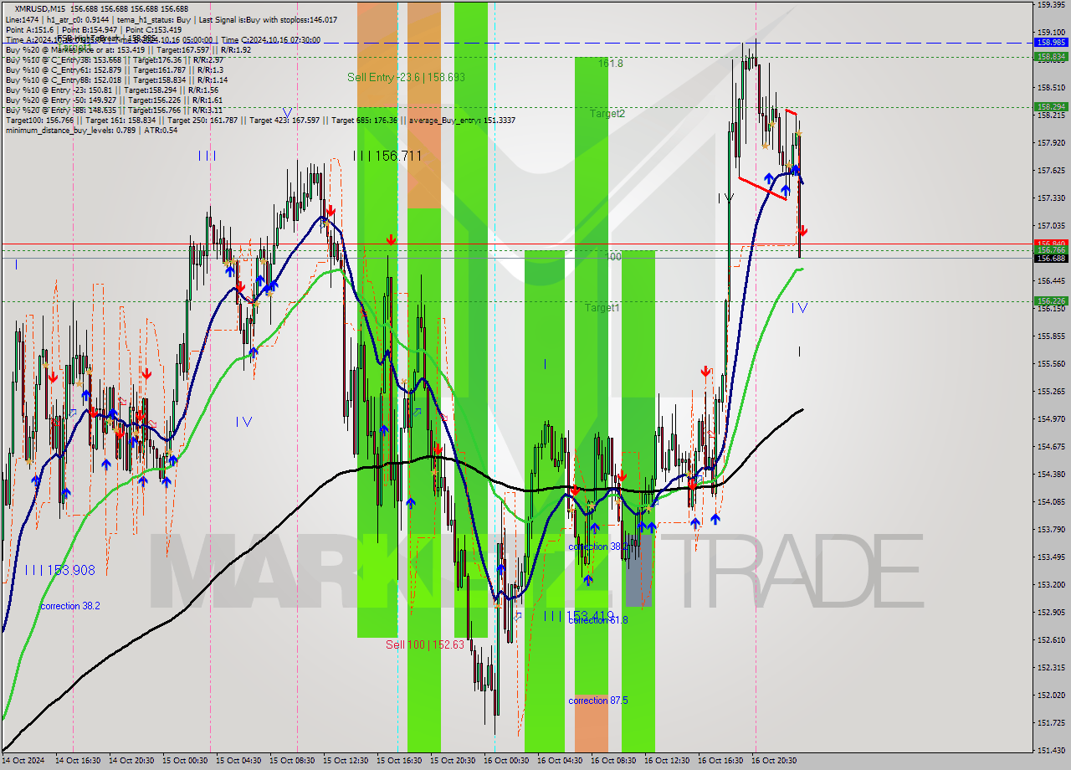1071x770 pixels.
Task: Click the 'I I I 156.711' wave label
Action: tap(387, 156)
